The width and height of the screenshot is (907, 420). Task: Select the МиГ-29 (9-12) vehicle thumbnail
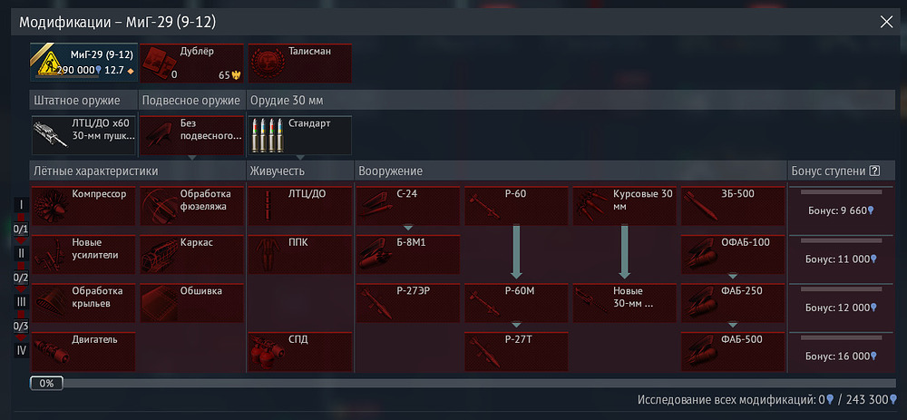(83, 63)
